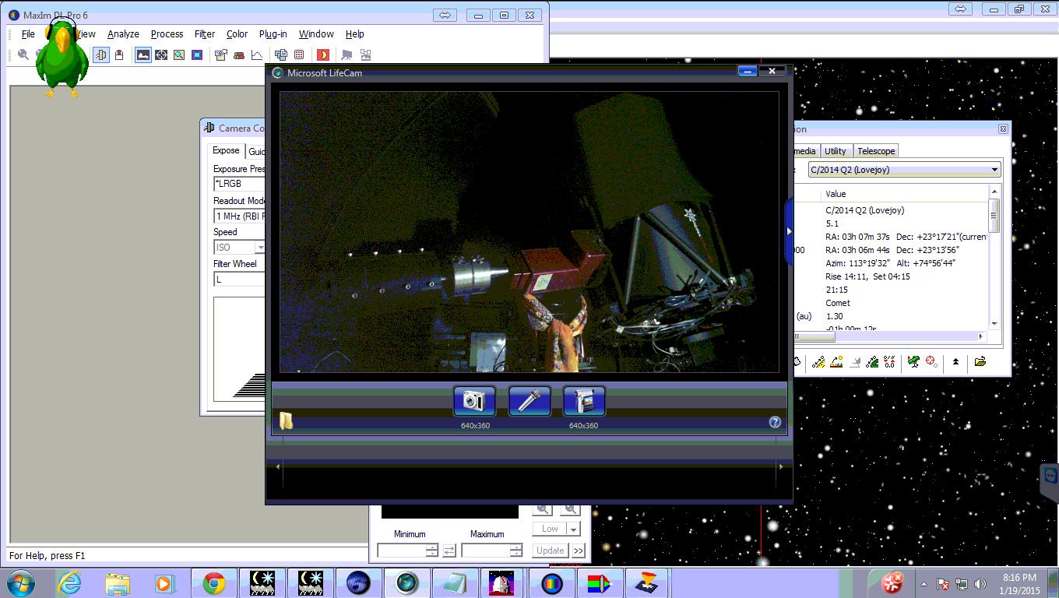Image resolution: width=1059 pixels, height=598 pixels.
Task: Swap Minimum and Maximum values button
Action: pyautogui.click(x=449, y=551)
